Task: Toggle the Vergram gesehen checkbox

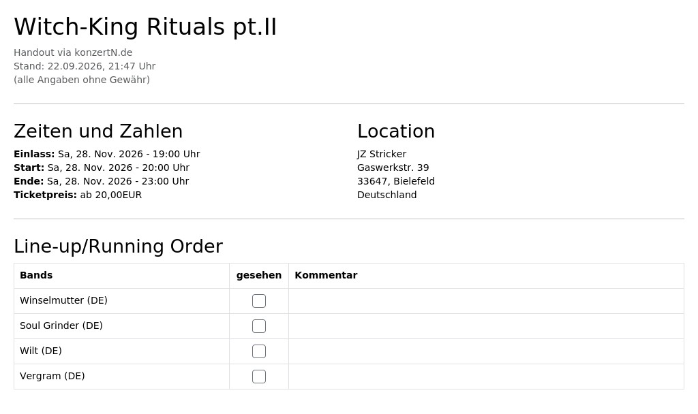Action: [258, 377]
